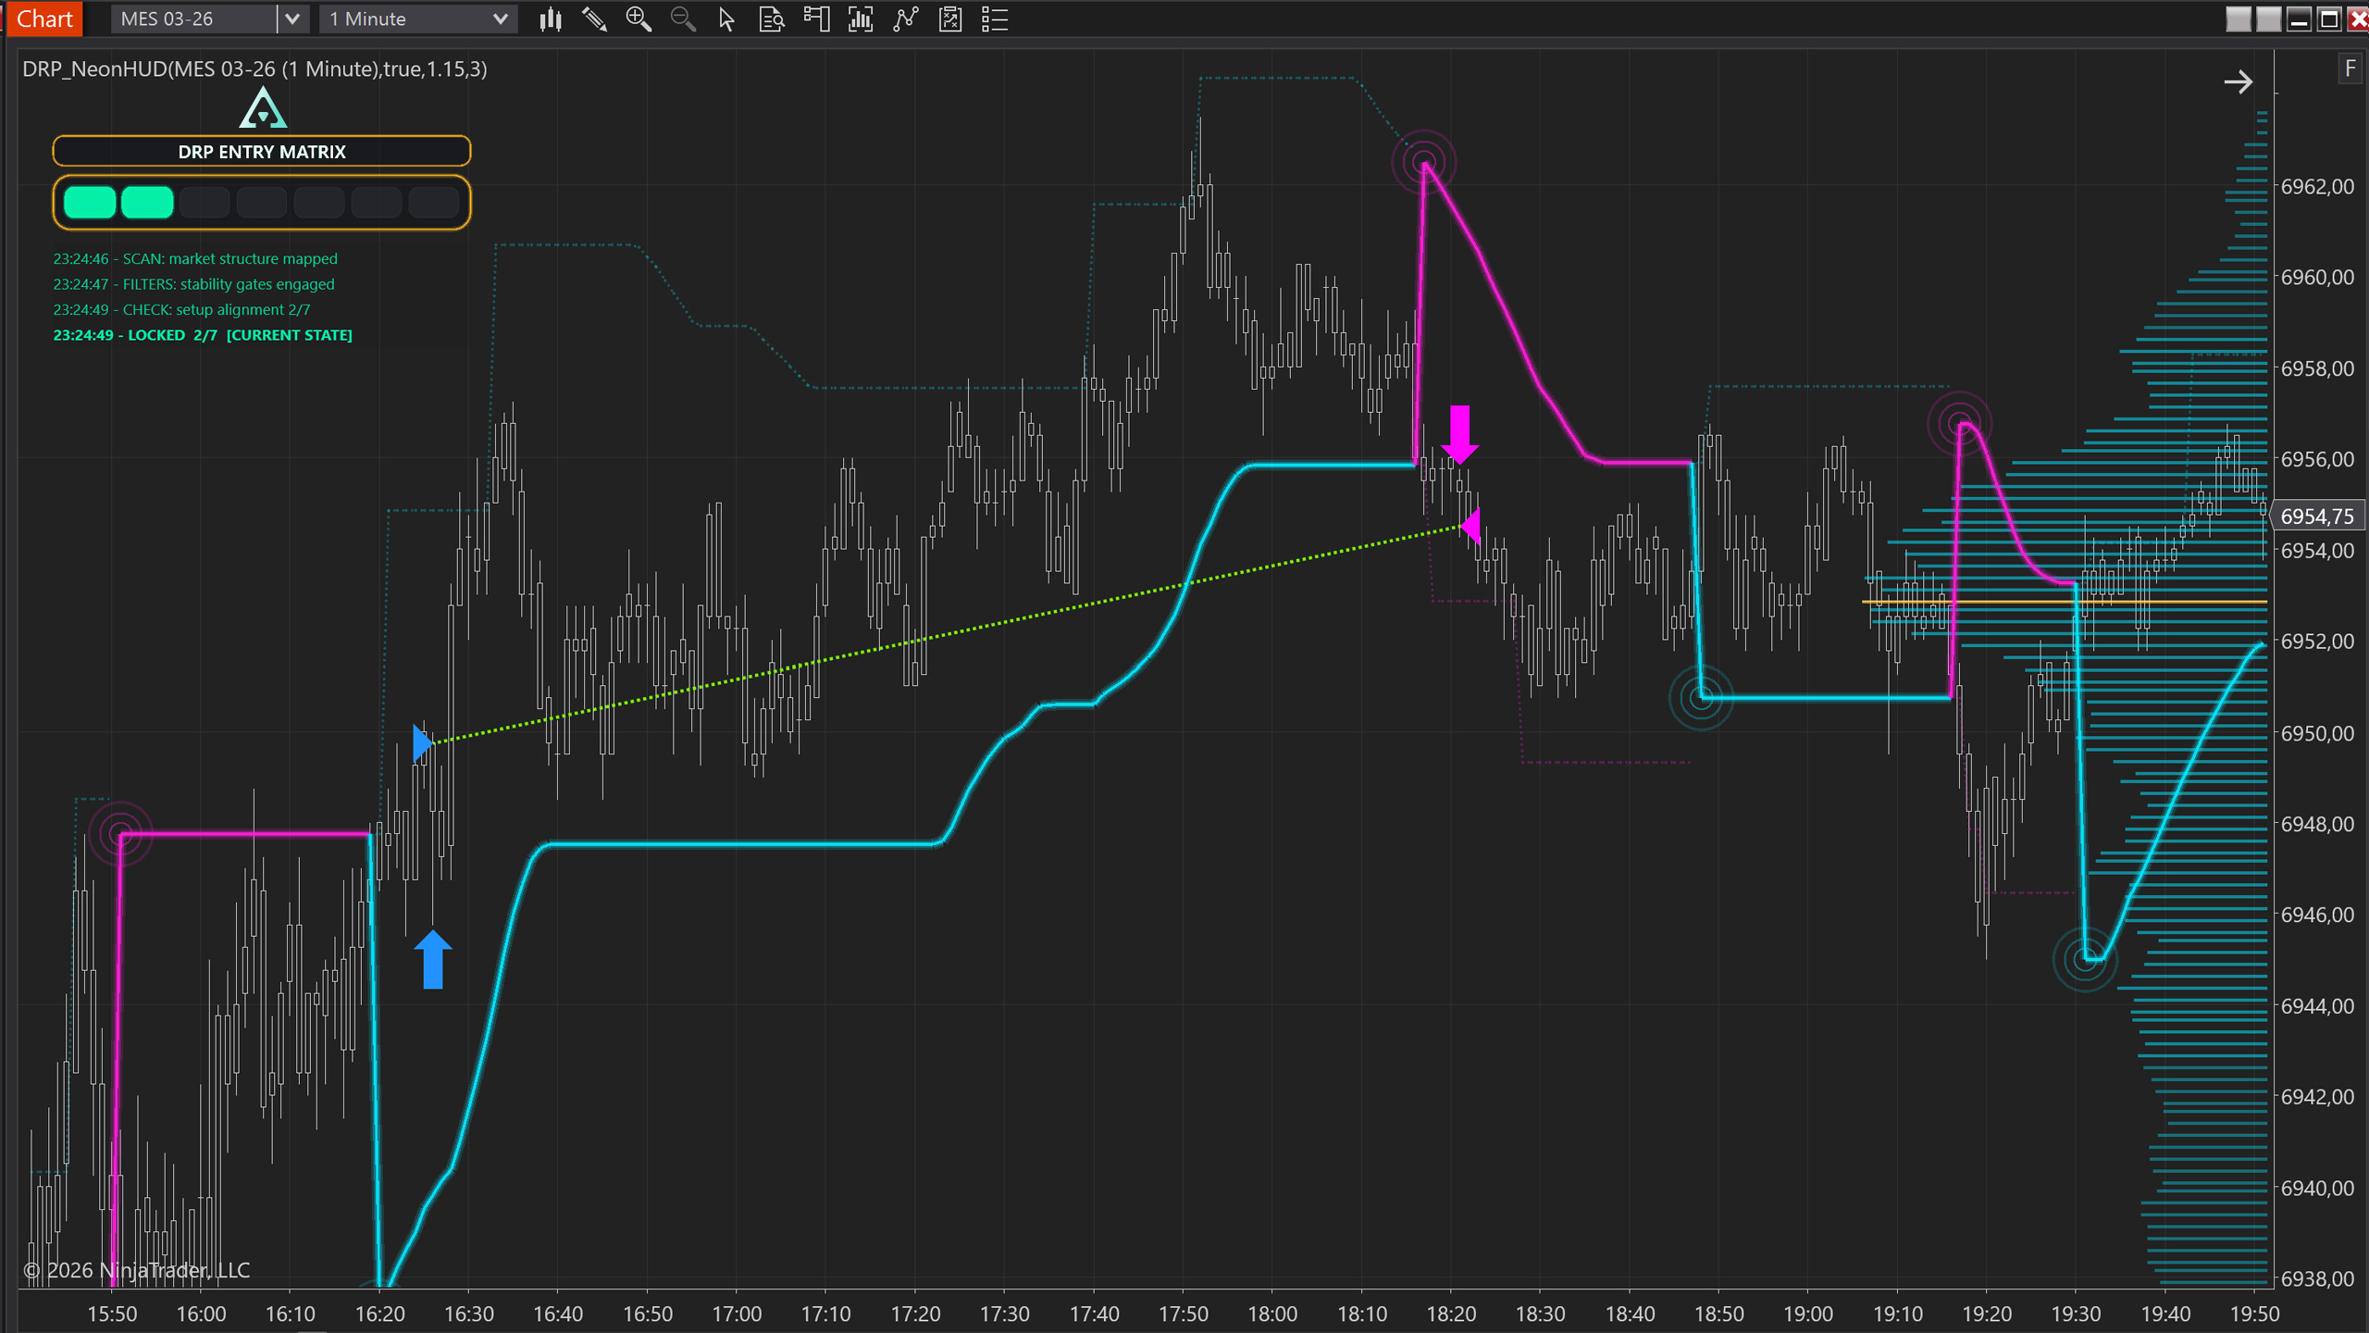
Task: Open the bar type candlestick icon
Action: click(x=551, y=19)
